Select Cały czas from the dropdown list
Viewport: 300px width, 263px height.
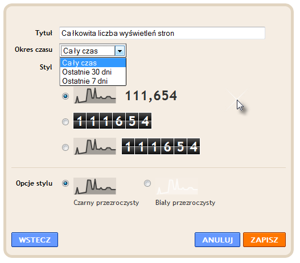click(x=93, y=63)
